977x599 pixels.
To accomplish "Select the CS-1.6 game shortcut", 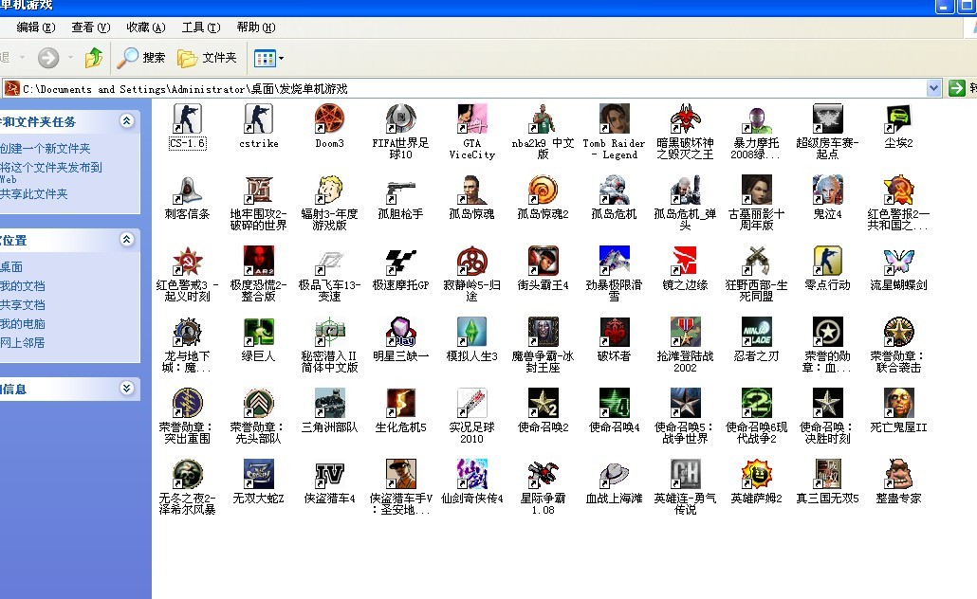I will [187, 119].
